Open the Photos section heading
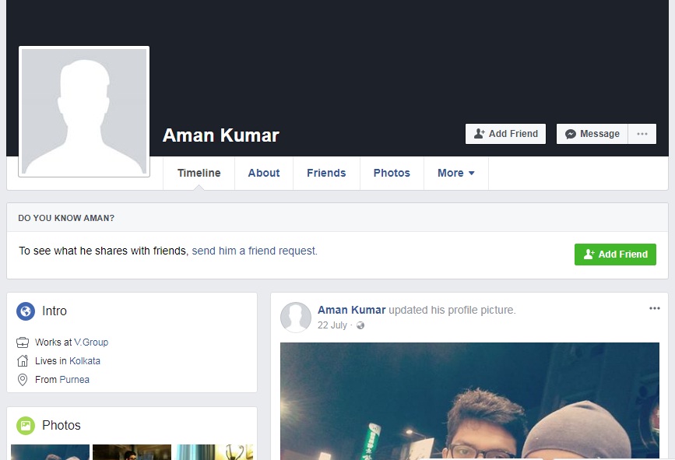This screenshot has height=460, width=675. (62, 426)
